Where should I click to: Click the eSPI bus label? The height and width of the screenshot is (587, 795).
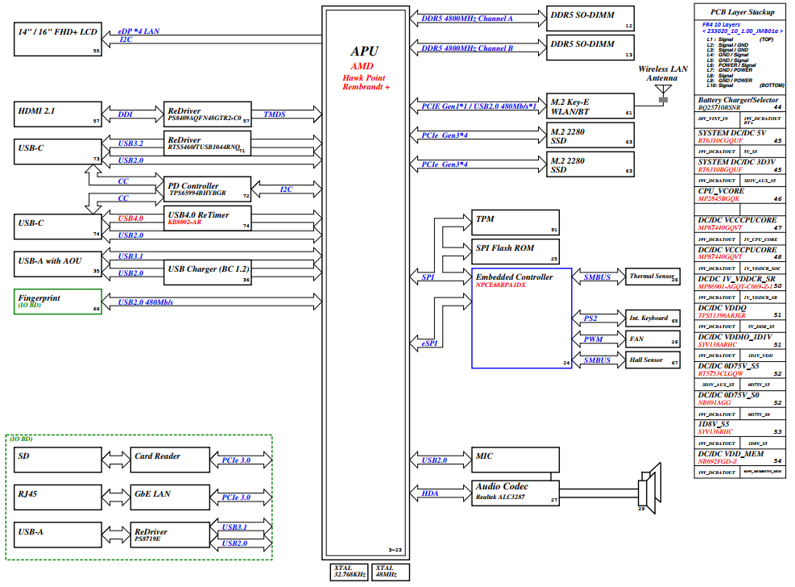click(x=429, y=343)
